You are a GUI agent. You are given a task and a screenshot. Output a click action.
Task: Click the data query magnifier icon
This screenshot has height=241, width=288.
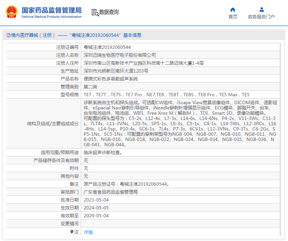click(x=95, y=12)
